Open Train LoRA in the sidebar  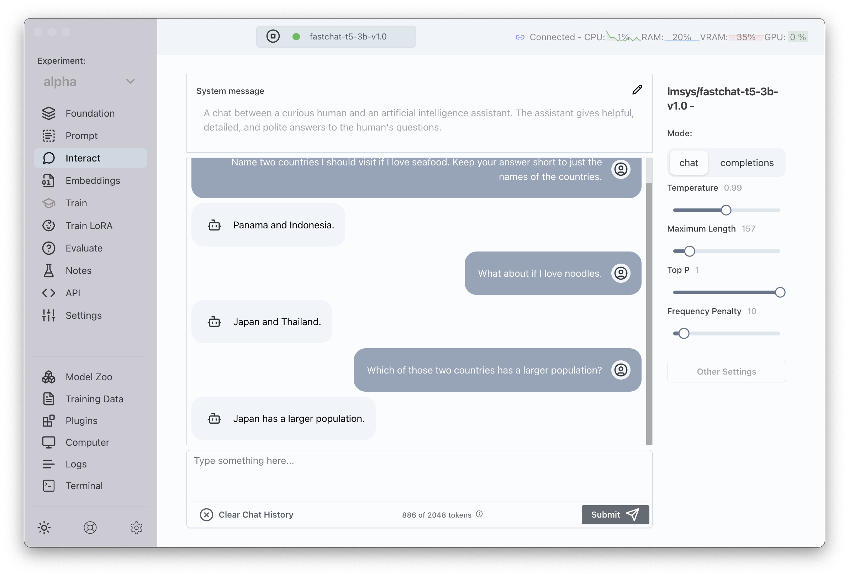click(89, 226)
